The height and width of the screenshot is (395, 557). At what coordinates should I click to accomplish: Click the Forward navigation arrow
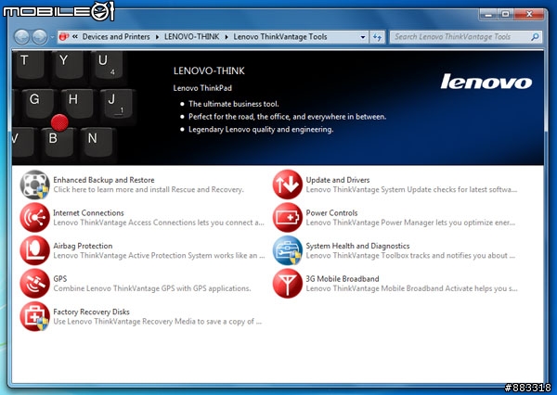pos(40,37)
